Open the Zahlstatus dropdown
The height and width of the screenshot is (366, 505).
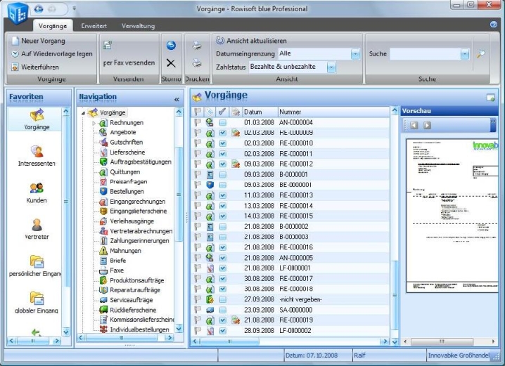(331, 67)
